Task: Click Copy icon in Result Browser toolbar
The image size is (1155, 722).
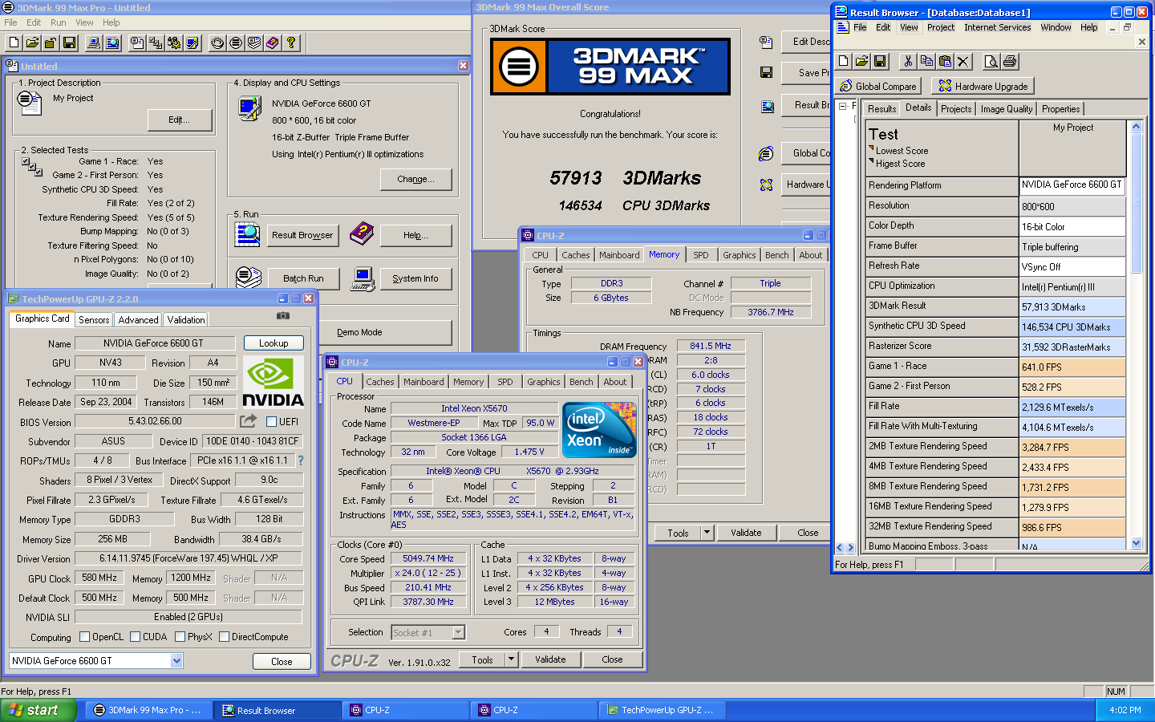Action: coord(926,61)
